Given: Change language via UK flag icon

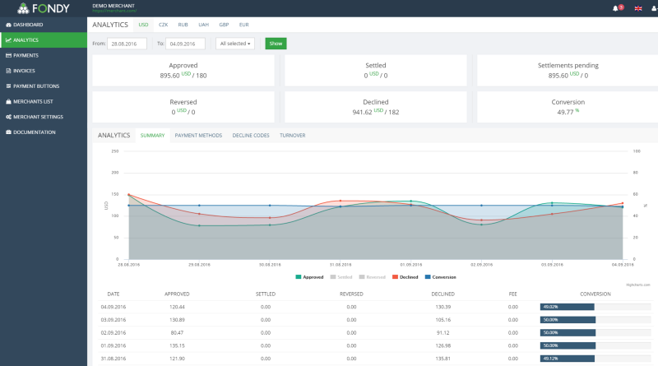Looking at the screenshot, I should pos(638,8).
